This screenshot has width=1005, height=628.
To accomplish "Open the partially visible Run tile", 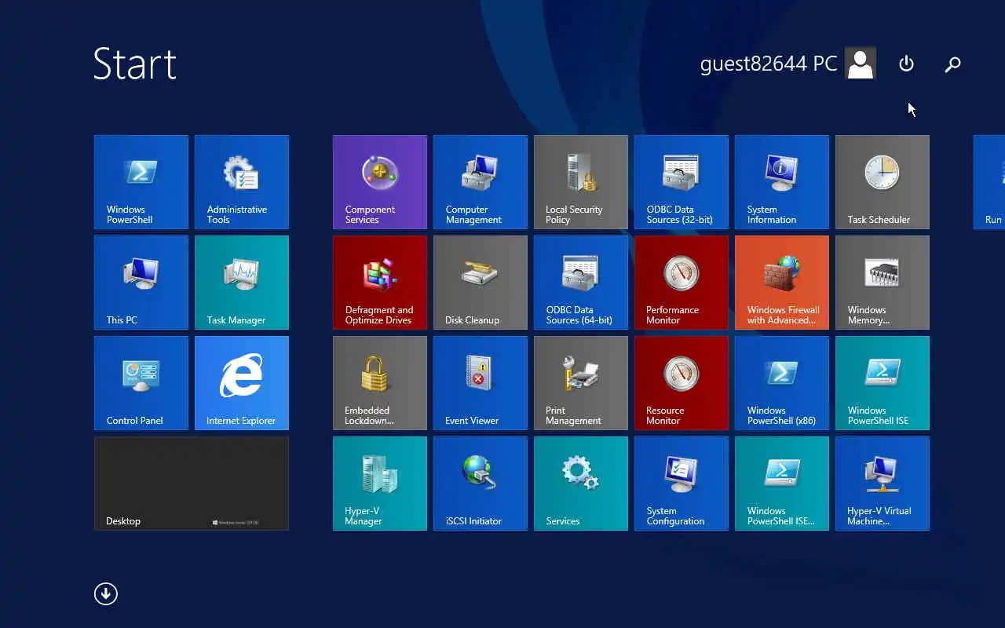I will click(989, 182).
